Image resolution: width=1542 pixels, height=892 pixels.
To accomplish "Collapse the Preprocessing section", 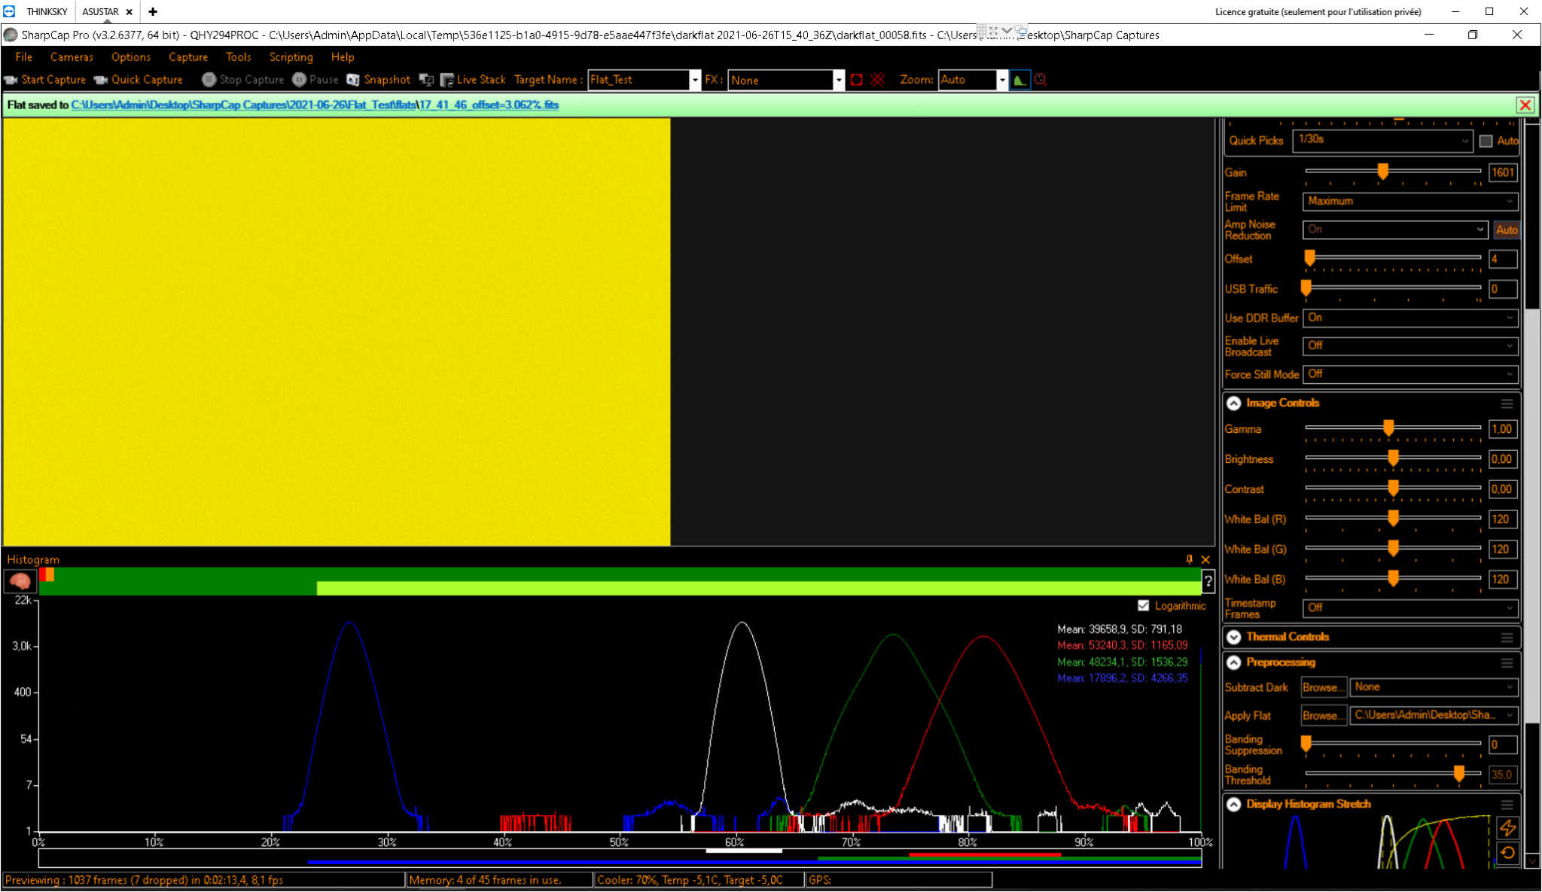I will [x=1233, y=663].
